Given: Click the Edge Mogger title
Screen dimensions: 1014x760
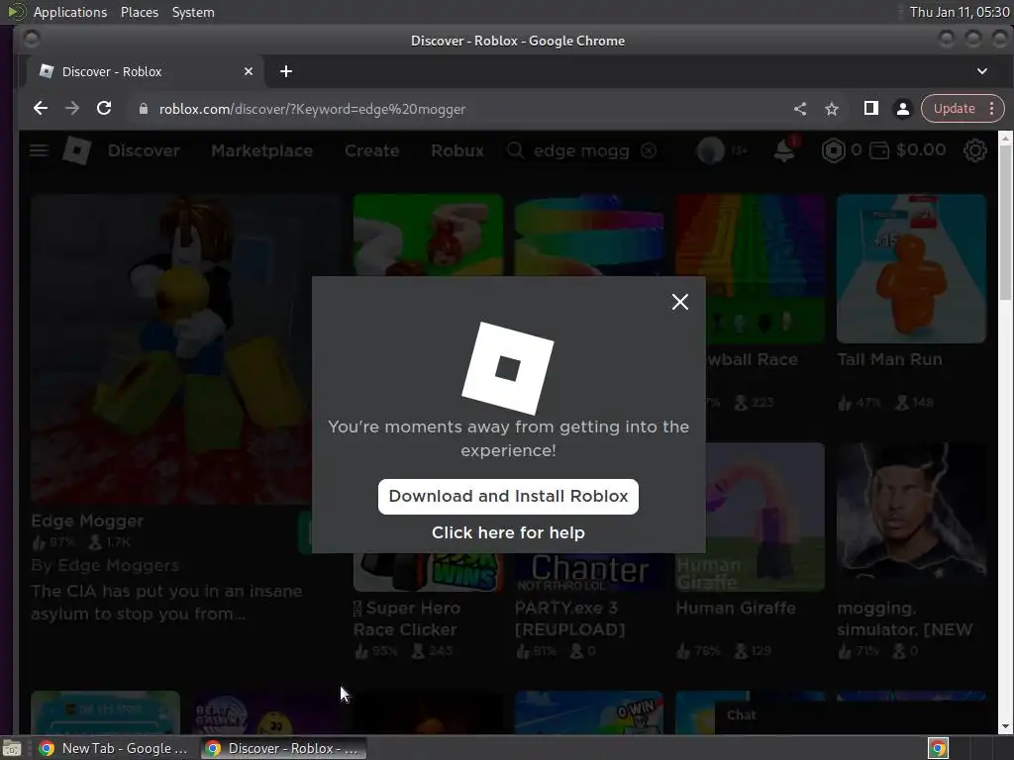Looking at the screenshot, I should tap(87, 521).
